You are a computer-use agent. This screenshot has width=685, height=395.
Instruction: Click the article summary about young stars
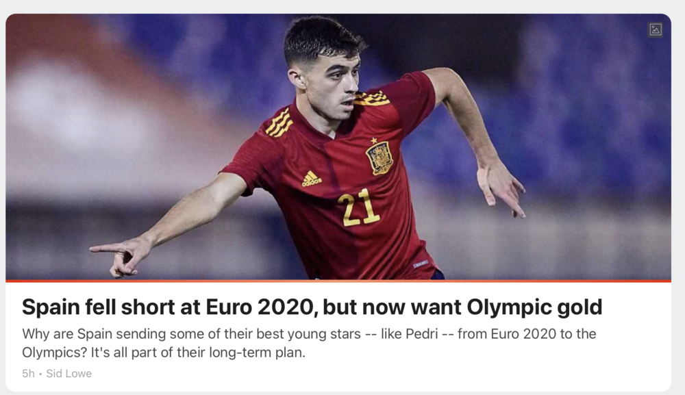309,343
